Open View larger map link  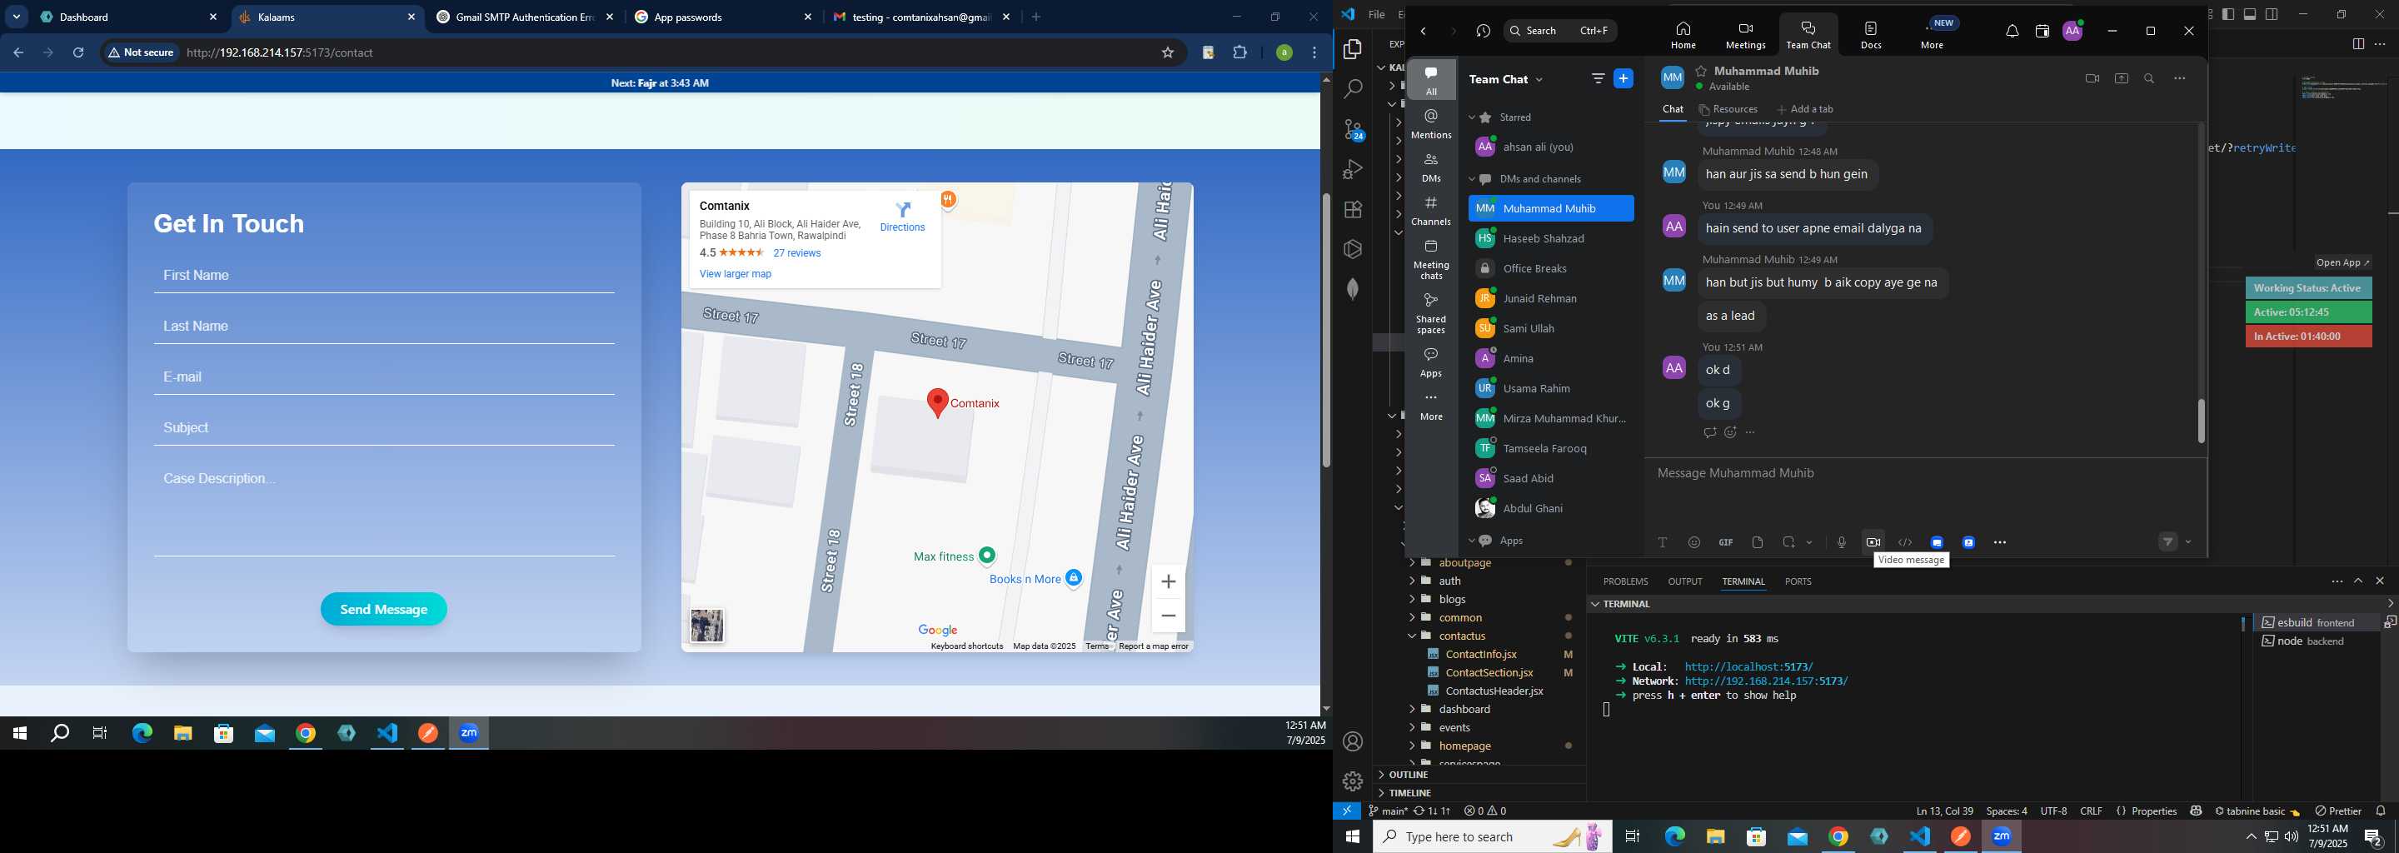pos(735,275)
